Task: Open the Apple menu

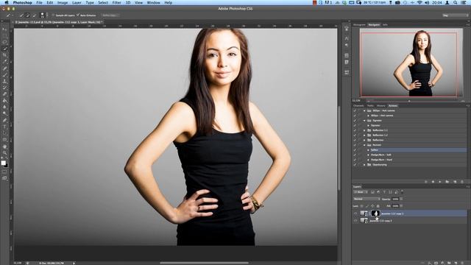Action: point(7,3)
